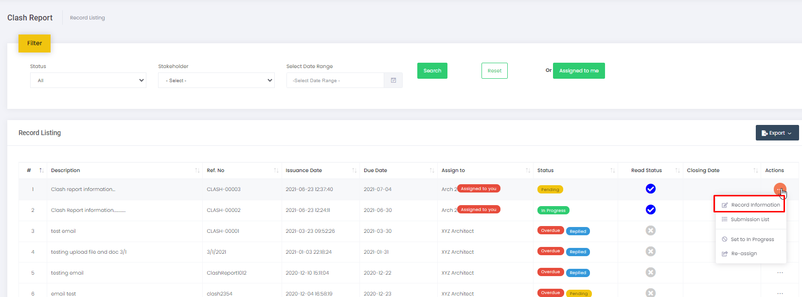Click the Reset button
Viewport: 802px width, 297px height.
click(494, 70)
